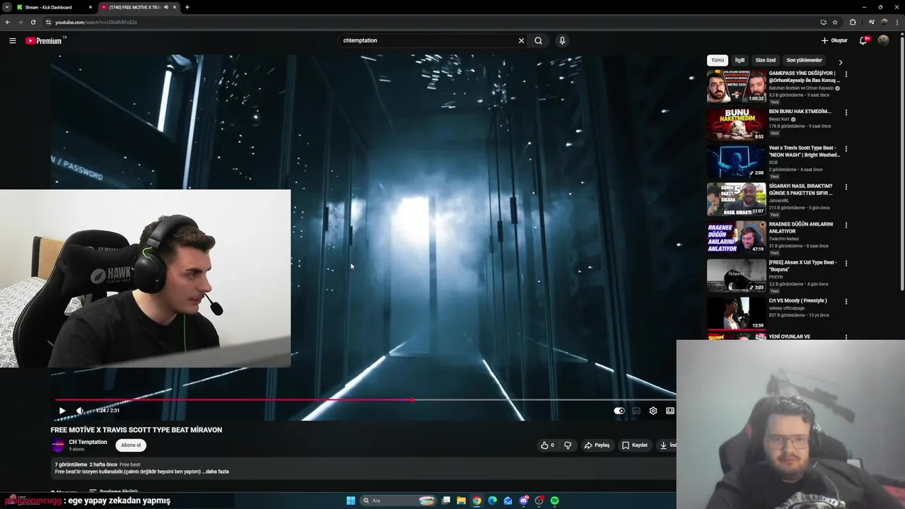The image size is (905, 509).
Task: Save the video with Kaydet button
Action: (634, 445)
